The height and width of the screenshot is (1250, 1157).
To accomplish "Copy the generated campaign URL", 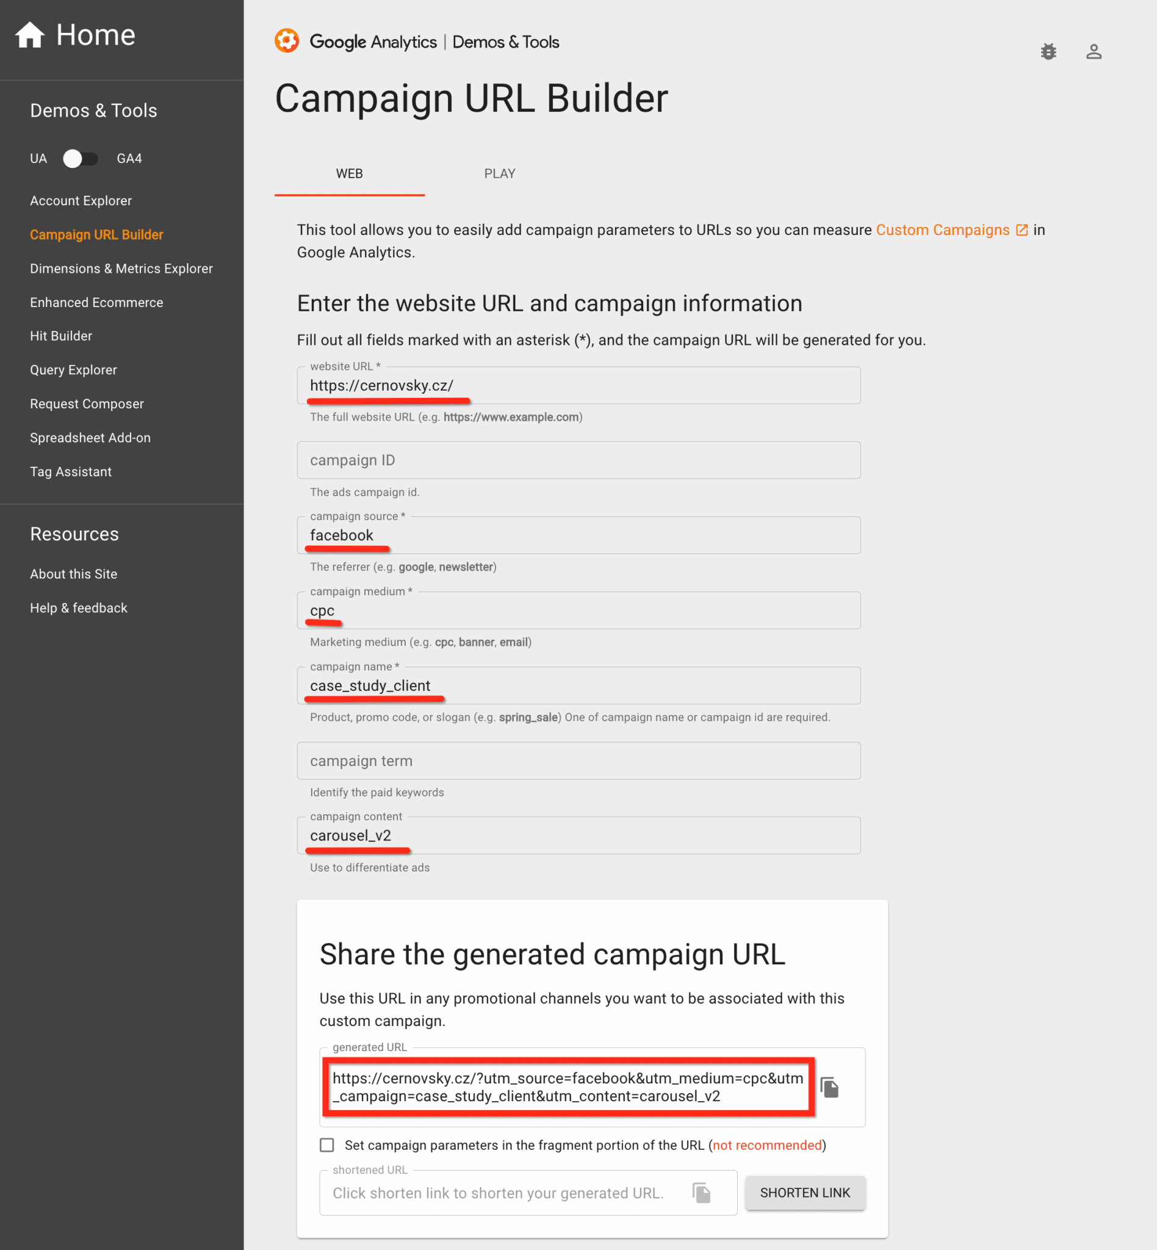I will 829,1087.
